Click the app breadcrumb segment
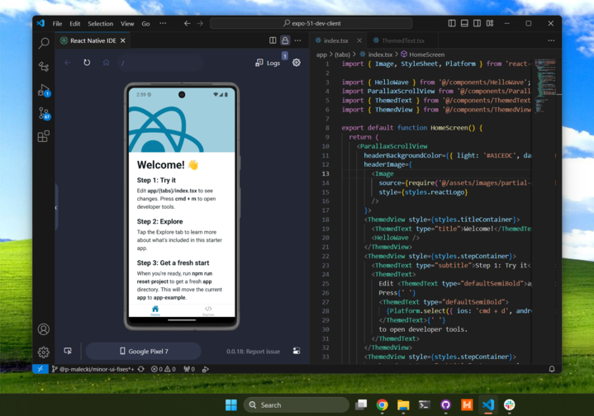594x416 pixels. (x=321, y=54)
